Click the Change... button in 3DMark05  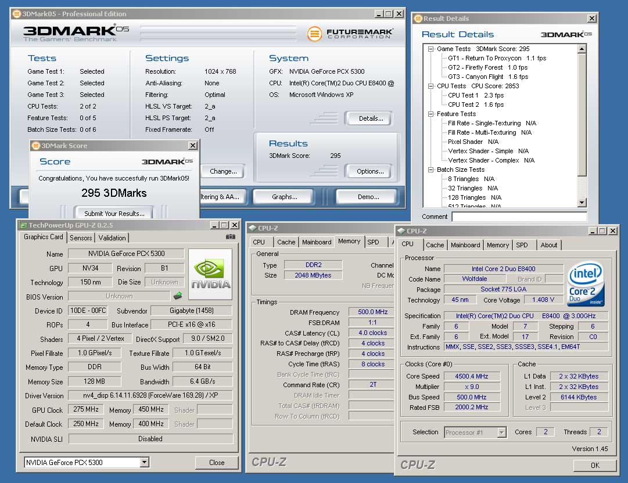coord(223,171)
